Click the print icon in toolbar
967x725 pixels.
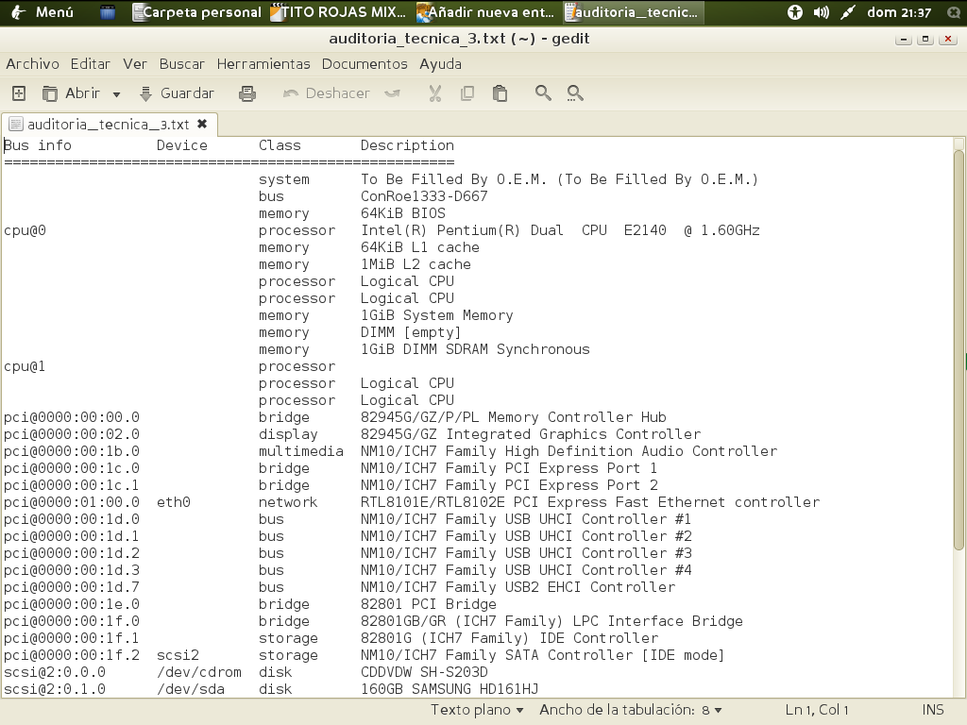point(247,93)
